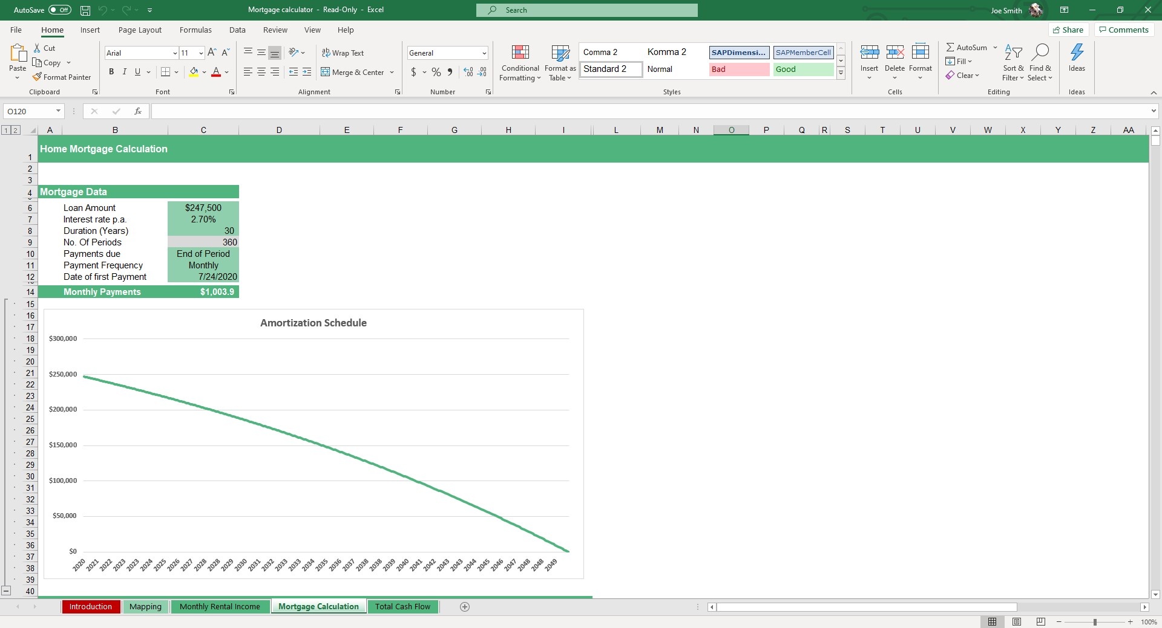The width and height of the screenshot is (1162, 628).
Task: Expand the General number format dropdown
Action: tap(484, 53)
